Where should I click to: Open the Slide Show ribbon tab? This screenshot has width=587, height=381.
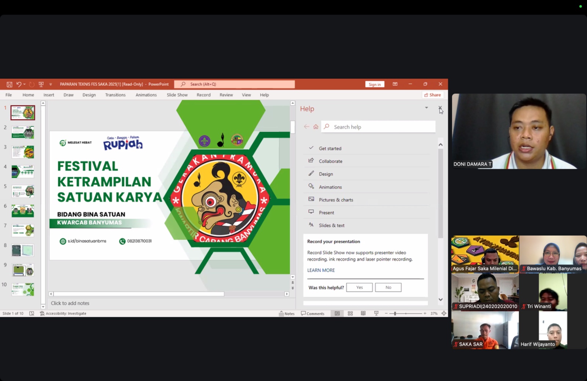pyautogui.click(x=177, y=95)
